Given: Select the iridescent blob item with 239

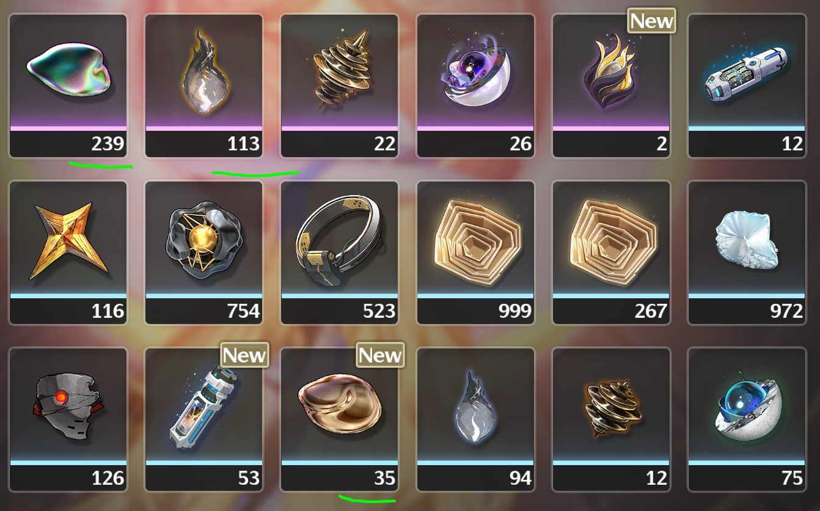Looking at the screenshot, I should point(68,86).
